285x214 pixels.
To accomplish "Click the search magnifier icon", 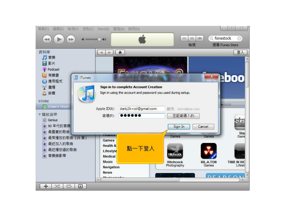I will (x=211, y=38).
